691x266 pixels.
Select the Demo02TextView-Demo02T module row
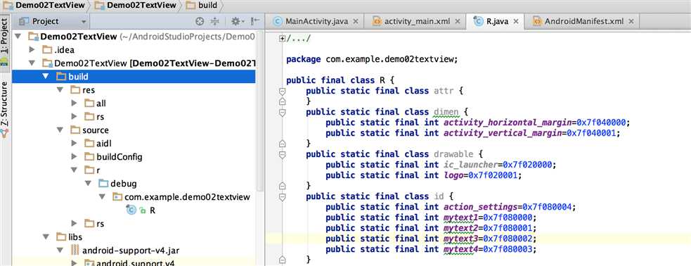[134, 63]
